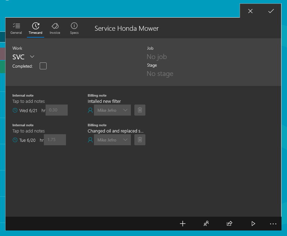Start the timer with the play icon
This screenshot has width=287, height=236.
tap(253, 224)
